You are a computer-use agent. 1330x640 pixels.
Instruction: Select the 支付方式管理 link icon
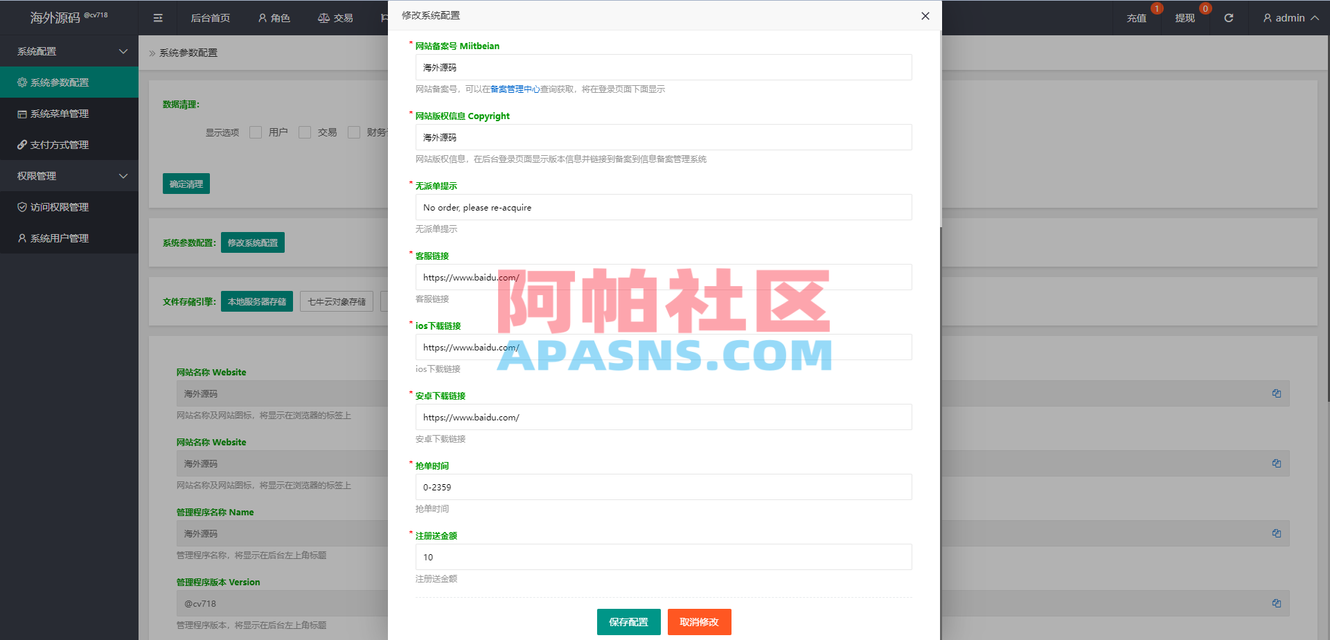pos(22,144)
